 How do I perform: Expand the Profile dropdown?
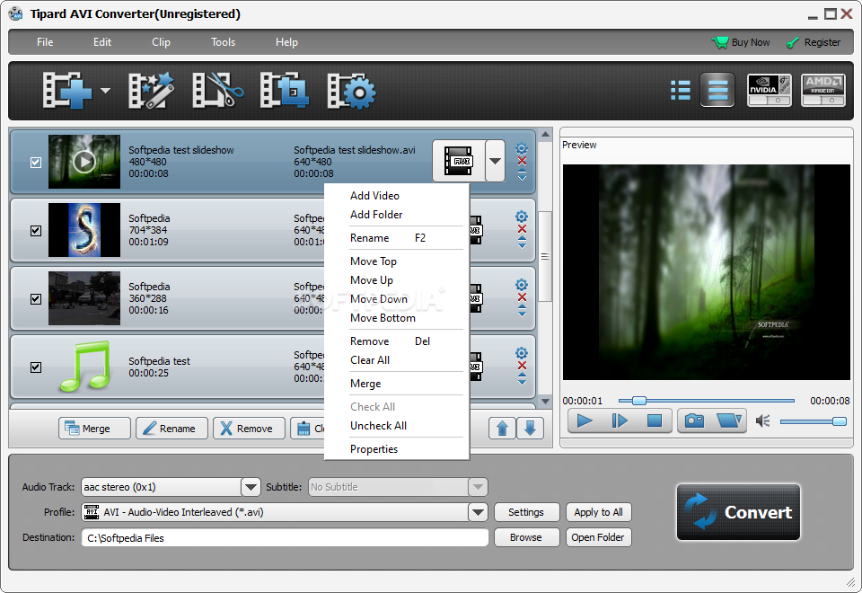point(478,512)
